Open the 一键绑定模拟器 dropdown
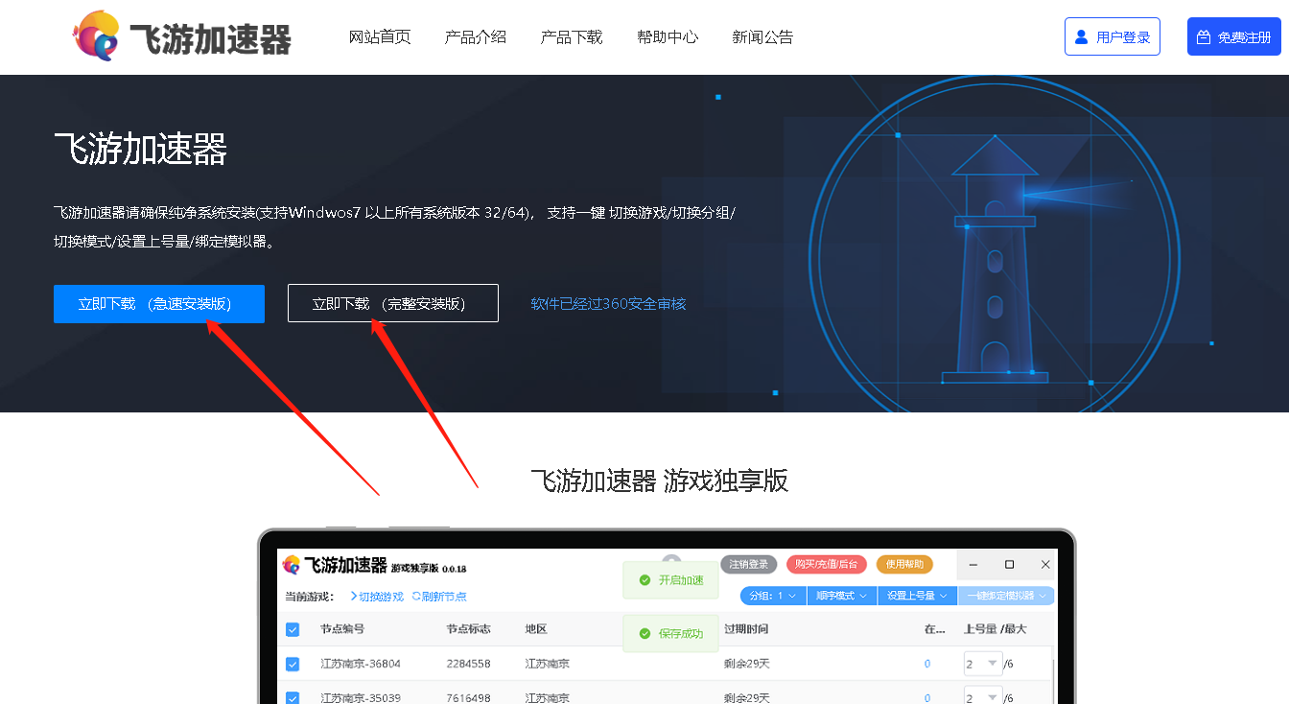 1007,596
